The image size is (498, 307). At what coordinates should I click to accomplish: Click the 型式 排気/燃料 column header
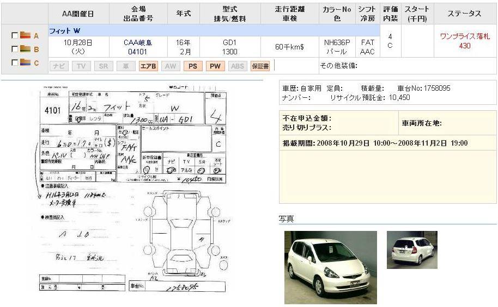coord(230,14)
